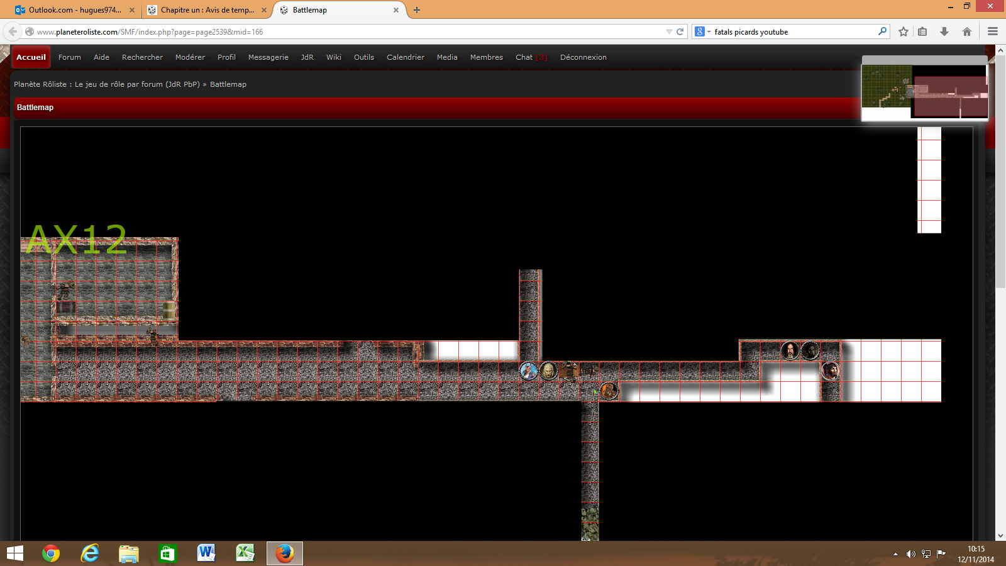
Task: Click the volume speaker tray icon
Action: point(910,554)
